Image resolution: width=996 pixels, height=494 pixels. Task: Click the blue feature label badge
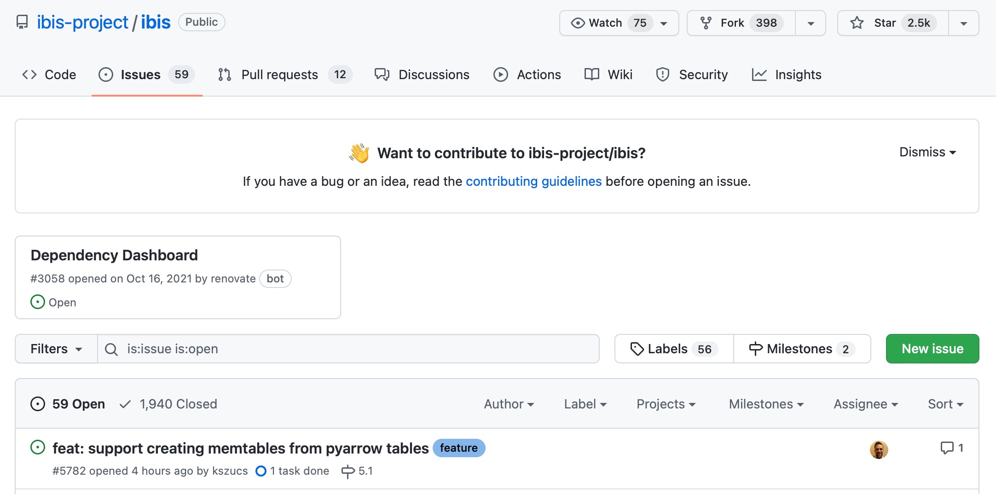click(x=458, y=448)
